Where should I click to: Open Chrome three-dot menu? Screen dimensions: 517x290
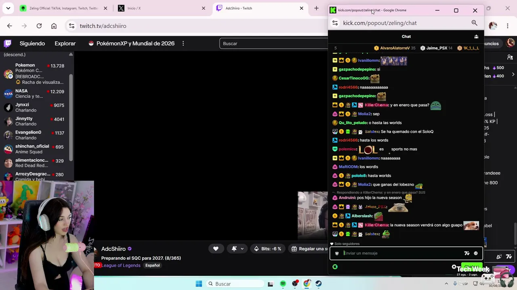point(508,26)
